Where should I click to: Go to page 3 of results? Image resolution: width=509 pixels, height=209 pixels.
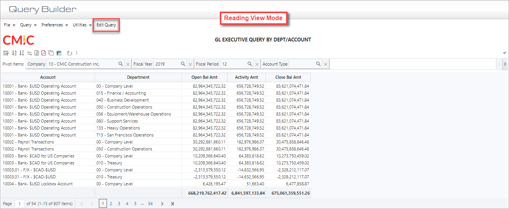119,204
